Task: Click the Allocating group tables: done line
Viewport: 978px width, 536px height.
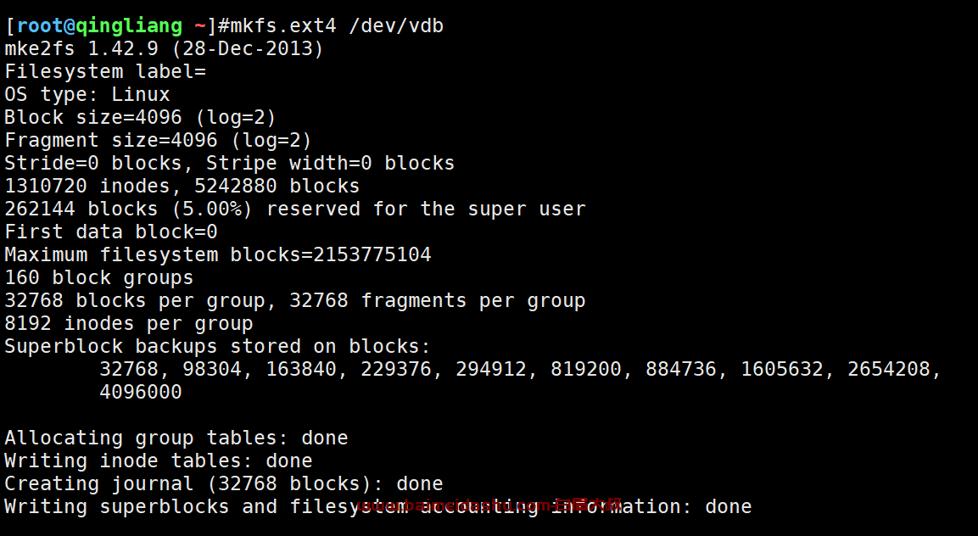Action: (x=176, y=438)
